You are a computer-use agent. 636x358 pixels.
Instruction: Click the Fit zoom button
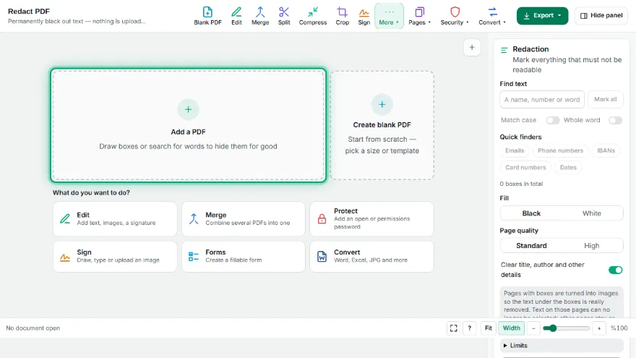pos(489,328)
